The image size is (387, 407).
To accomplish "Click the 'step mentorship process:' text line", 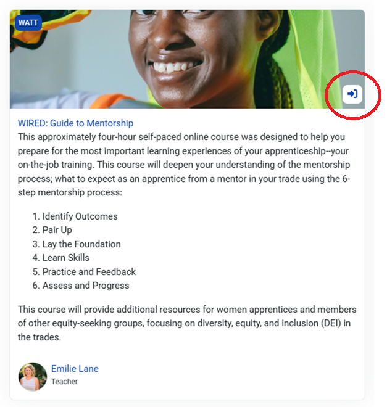I will pyautogui.click(x=70, y=192).
